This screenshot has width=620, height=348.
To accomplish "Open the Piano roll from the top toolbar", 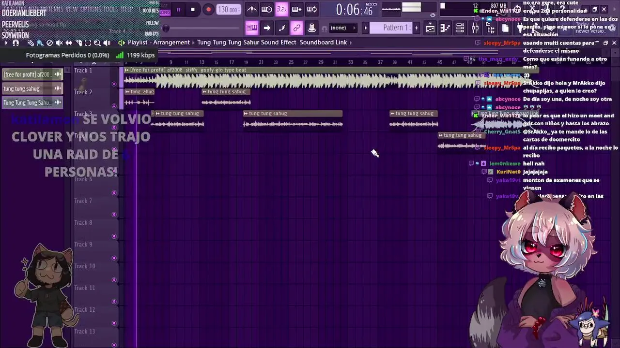I will coord(445,28).
